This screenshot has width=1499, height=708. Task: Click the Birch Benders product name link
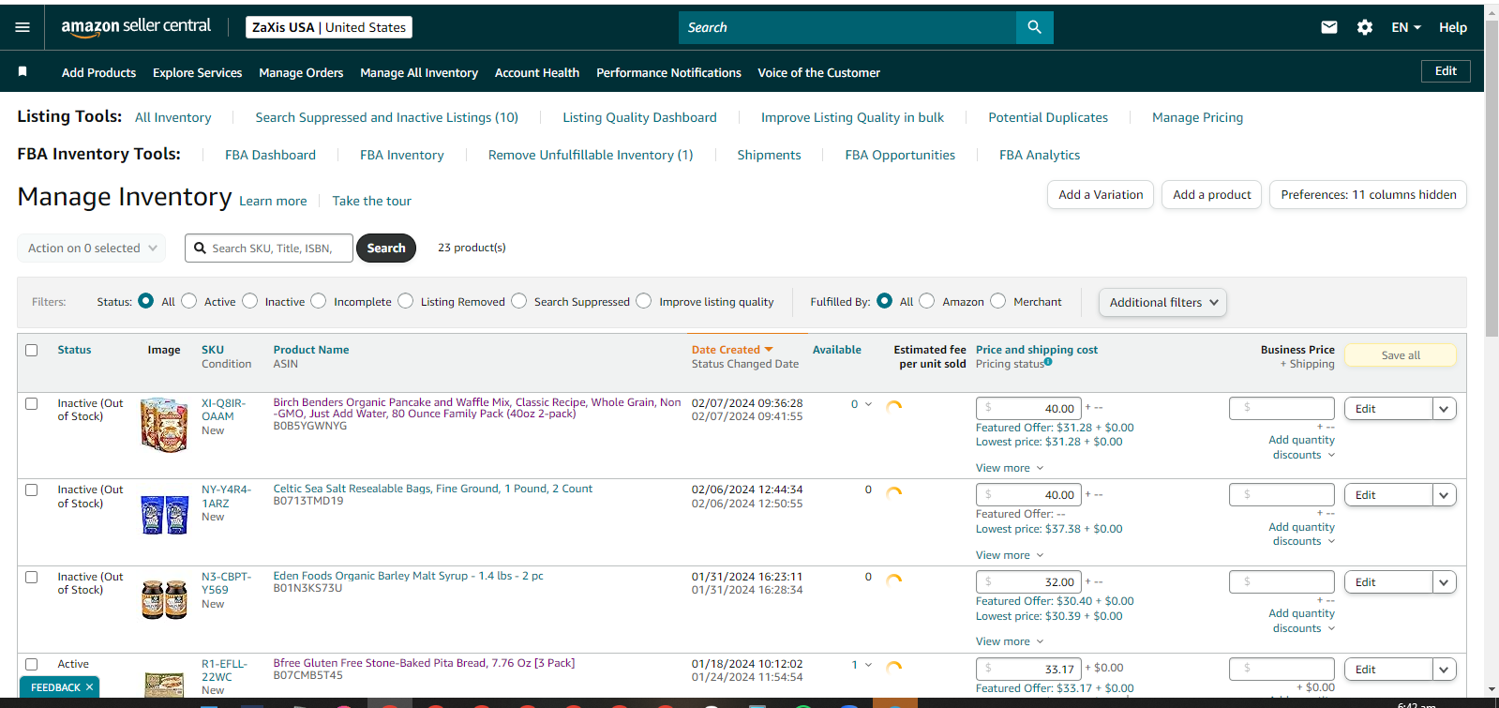point(477,408)
